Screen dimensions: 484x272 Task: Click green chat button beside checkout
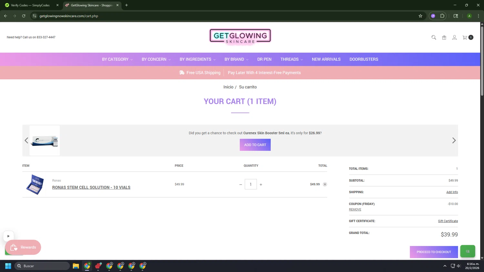pos(468,251)
